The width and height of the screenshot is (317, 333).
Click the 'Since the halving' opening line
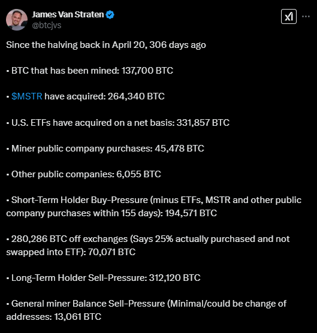coord(106,45)
